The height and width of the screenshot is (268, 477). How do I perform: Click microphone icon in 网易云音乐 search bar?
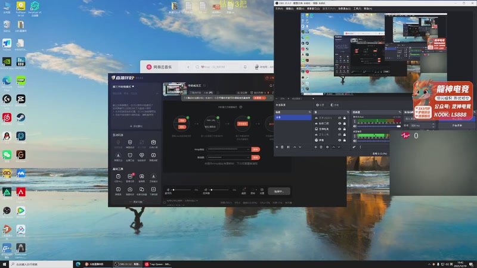[x=245, y=67]
